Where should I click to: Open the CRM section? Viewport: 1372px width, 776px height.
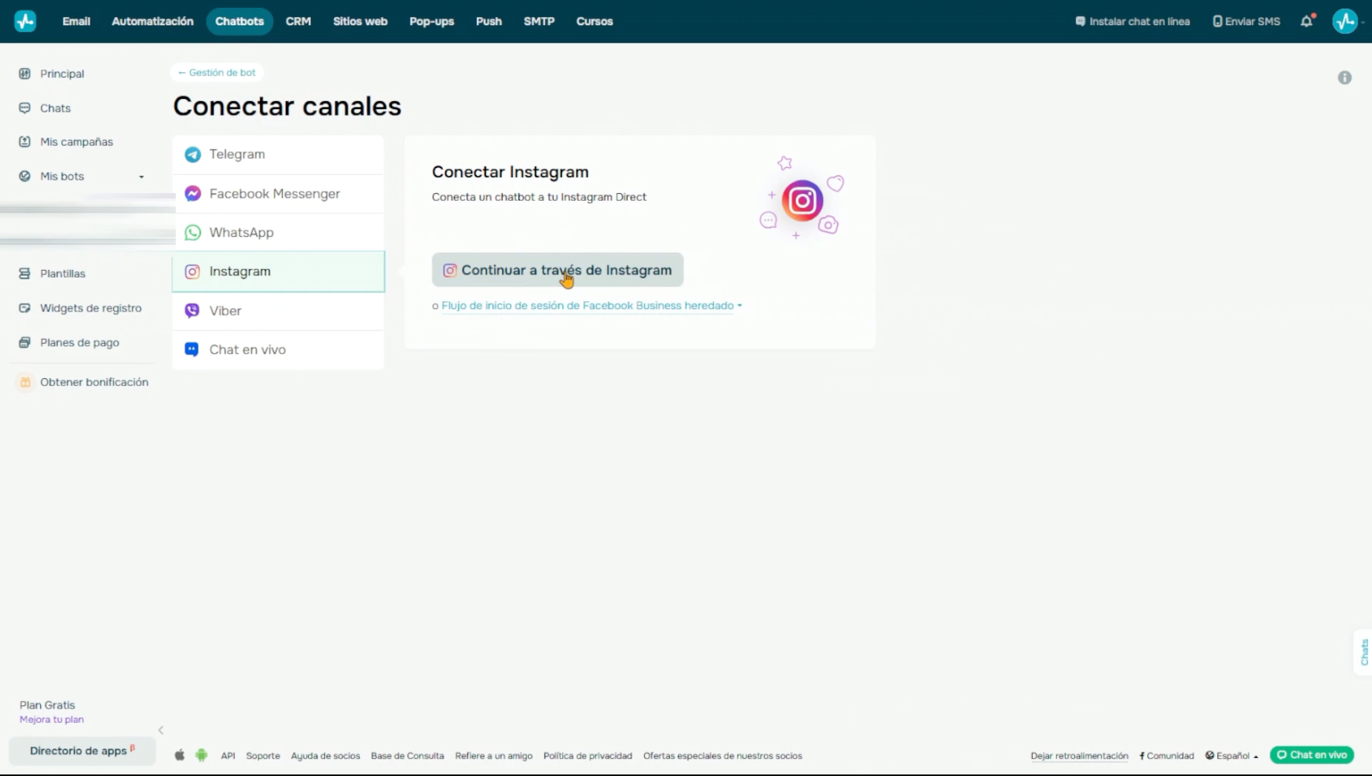coord(298,21)
